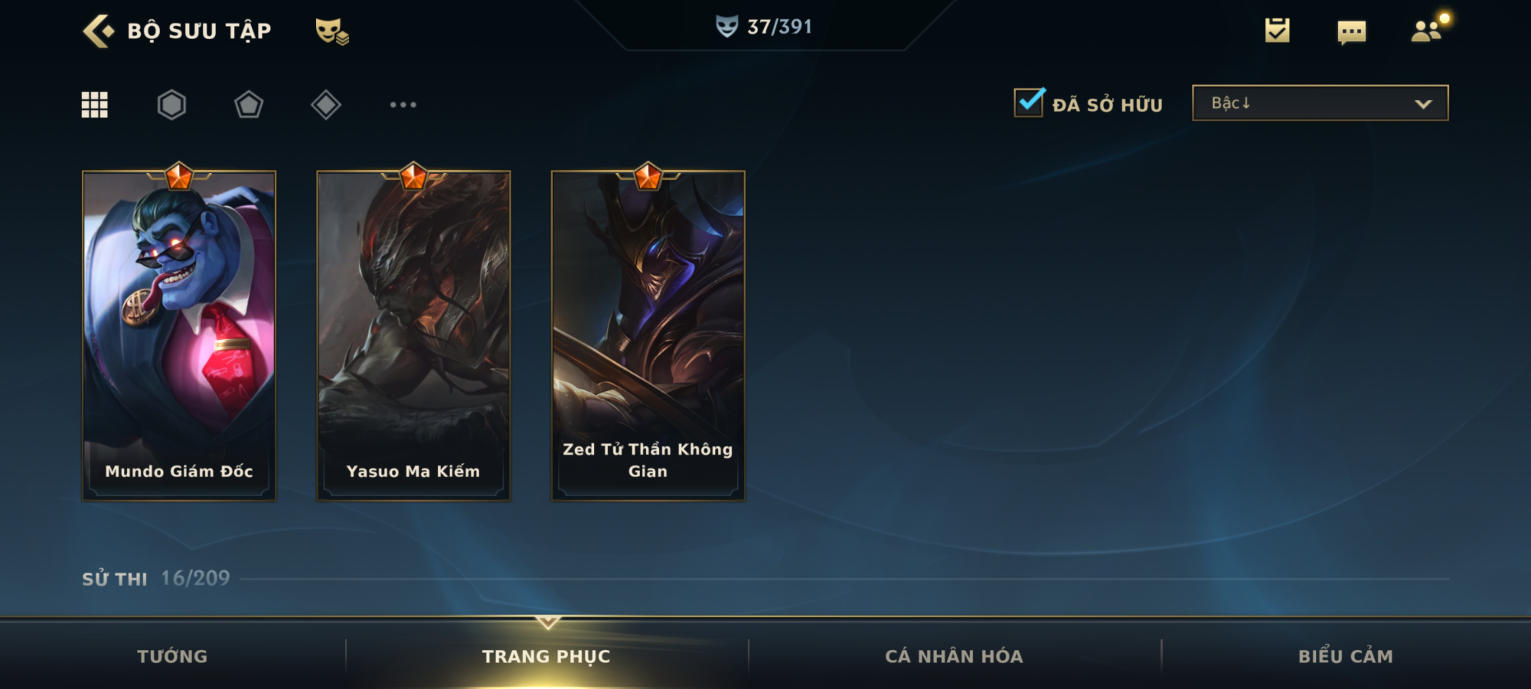Open the missions checklist icon
The width and height of the screenshot is (1531, 689).
pos(1277,30)
